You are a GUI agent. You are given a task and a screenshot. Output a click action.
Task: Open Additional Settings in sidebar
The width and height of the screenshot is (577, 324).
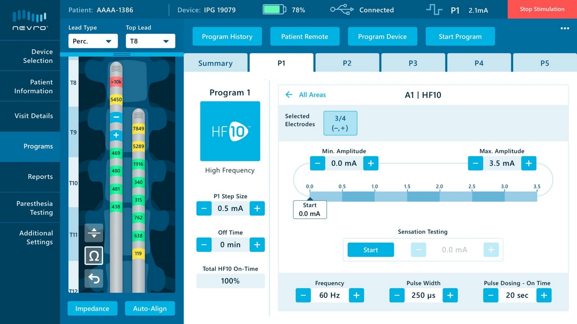[30, 238]
